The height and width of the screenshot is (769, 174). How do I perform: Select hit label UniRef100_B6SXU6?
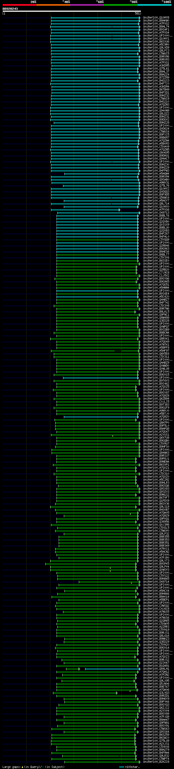point(156,41)
